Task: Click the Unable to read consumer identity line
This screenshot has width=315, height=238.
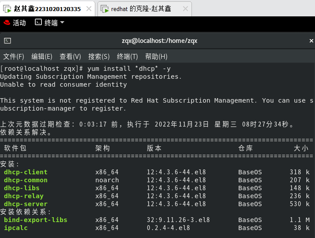Action: click(64, 84)
